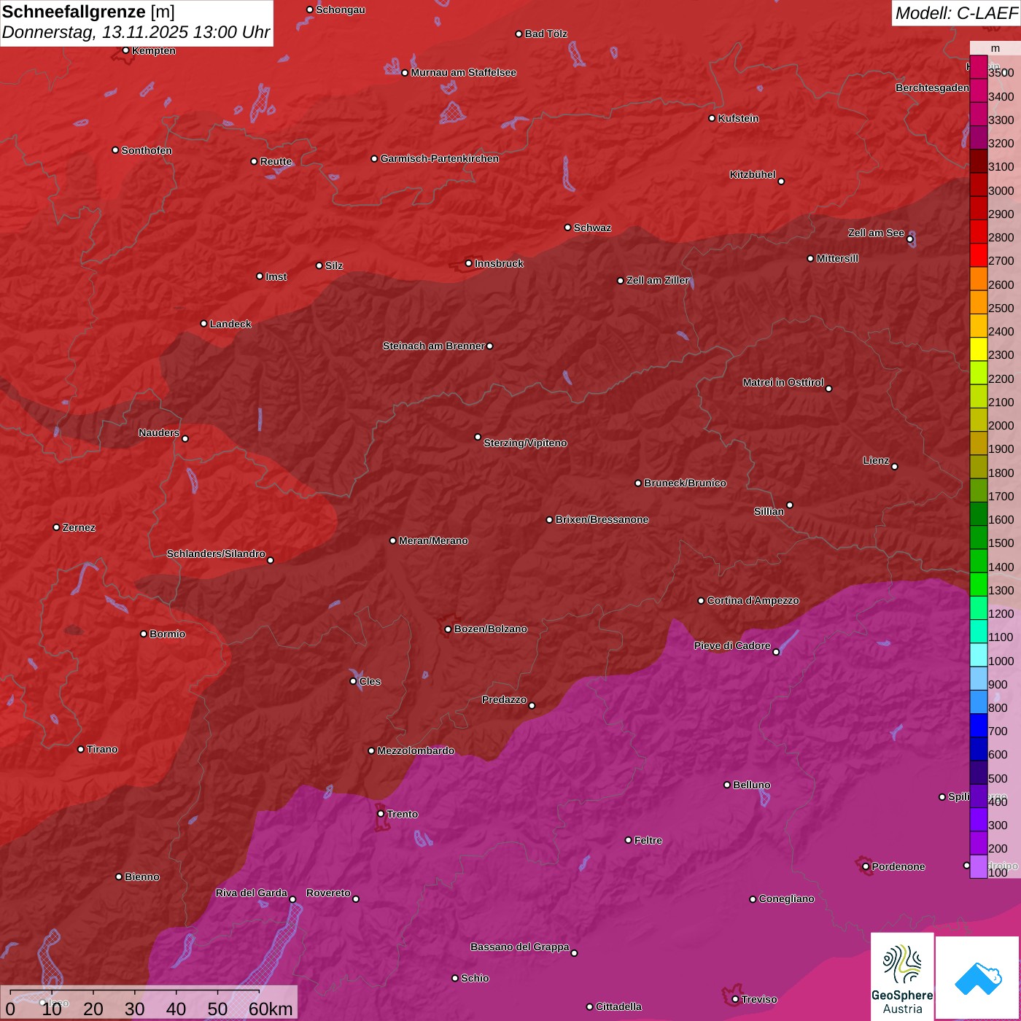The image size is (1021, 1021).
Task: Click the "Sonthofen" label
Action: (x=147, y=150)
